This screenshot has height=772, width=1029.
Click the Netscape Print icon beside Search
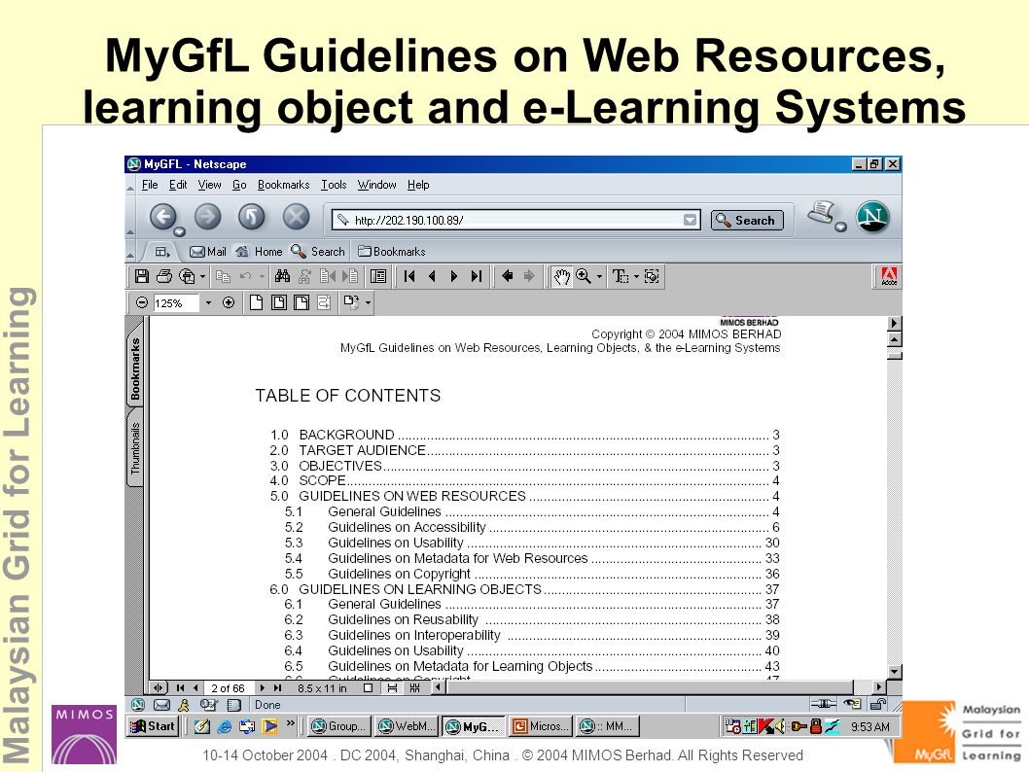(x=821, y=213)
